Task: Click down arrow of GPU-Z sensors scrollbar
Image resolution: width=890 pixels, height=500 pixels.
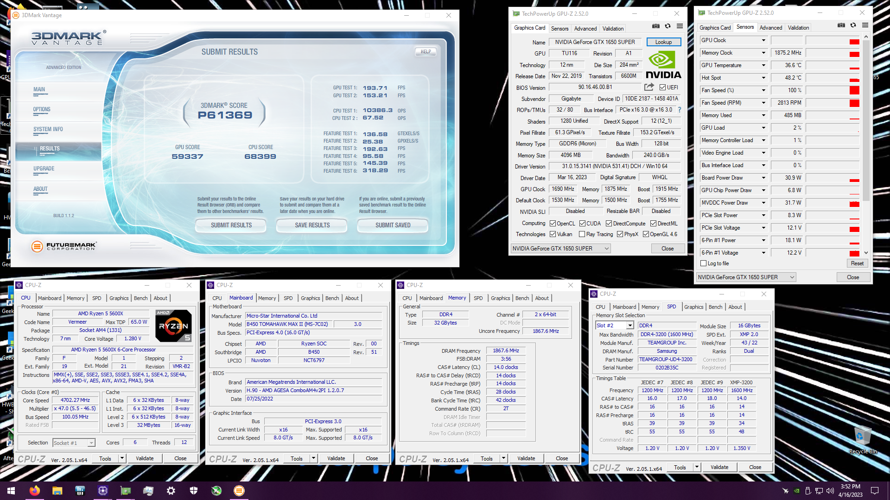Action: click(x=866, y=253)
